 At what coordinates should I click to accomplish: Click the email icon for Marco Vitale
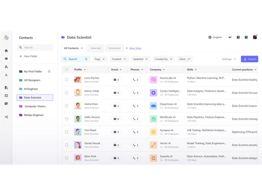[x=115, y=93]
